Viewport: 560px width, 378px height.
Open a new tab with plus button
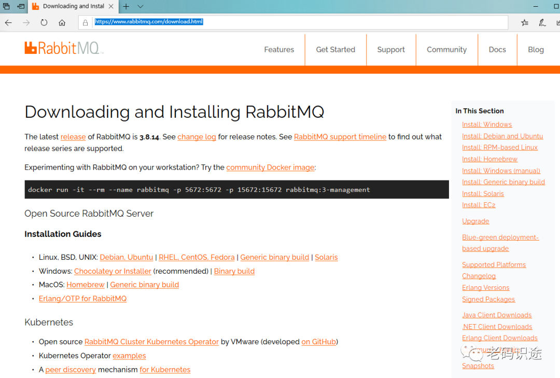click(x=126, y=6)
